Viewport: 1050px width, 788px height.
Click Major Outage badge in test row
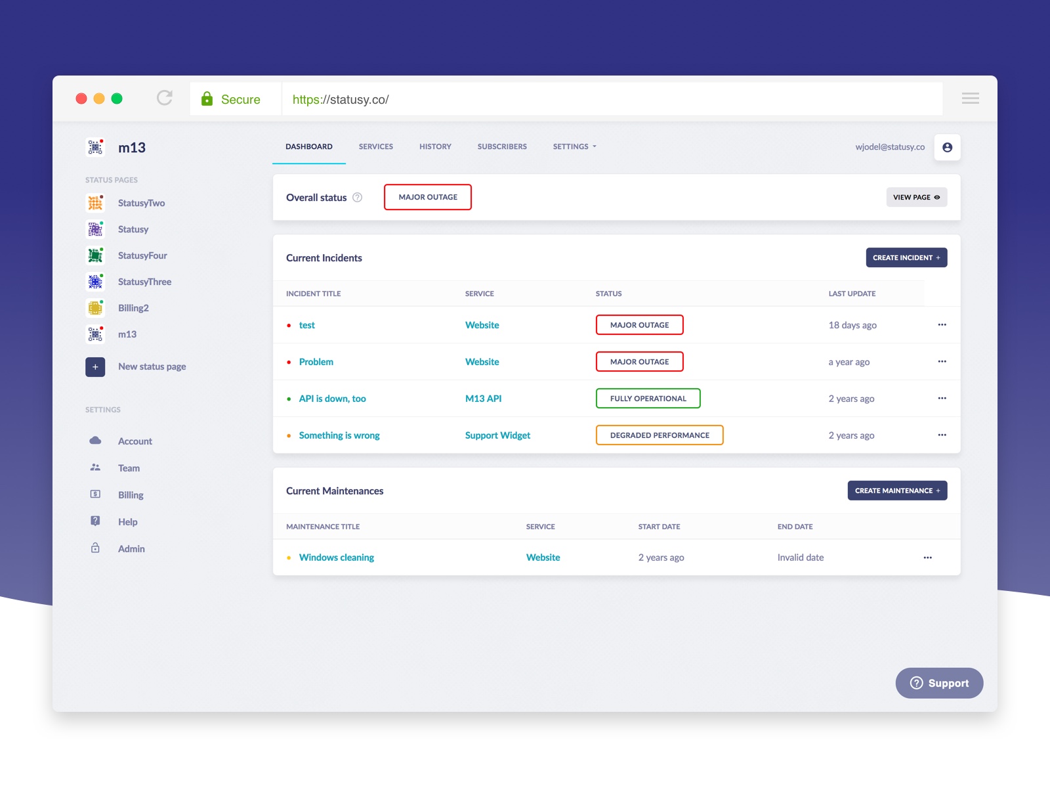click(640, 325)
